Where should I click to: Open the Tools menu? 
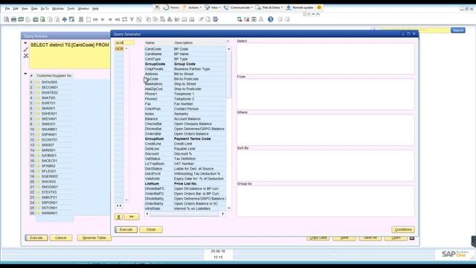(x=71, y=9)
